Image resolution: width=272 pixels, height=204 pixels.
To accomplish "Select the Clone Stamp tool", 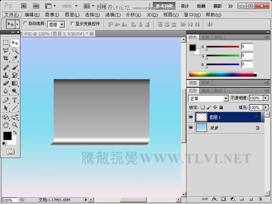I will tap(6, 75).
